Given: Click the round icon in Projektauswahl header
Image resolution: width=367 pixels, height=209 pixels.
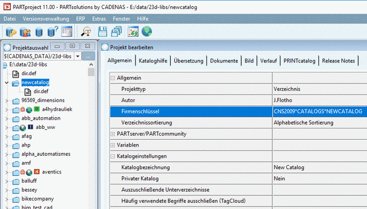Looking at the screenshot, I should (x=7, y=47).
